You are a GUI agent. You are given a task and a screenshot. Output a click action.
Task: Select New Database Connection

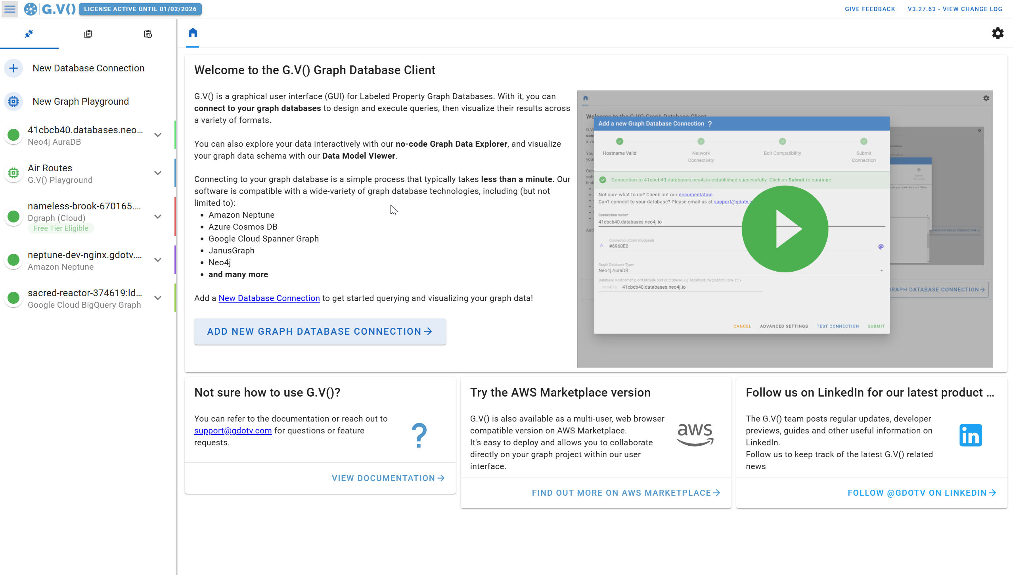tap(88, 68)
